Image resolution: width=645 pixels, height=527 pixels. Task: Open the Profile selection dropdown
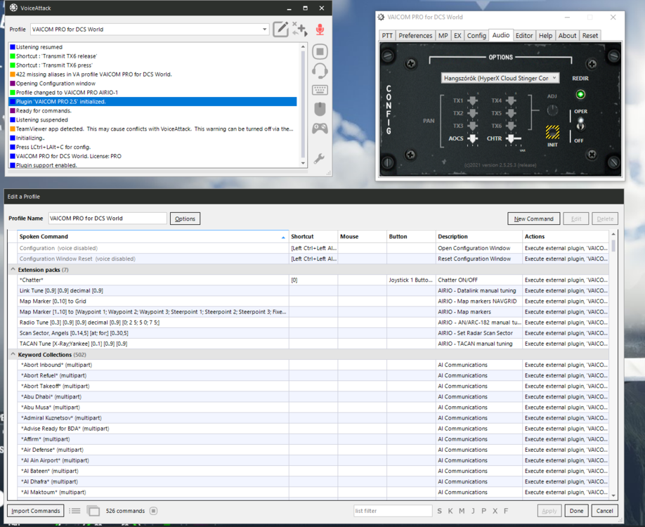tap(150, 30)
